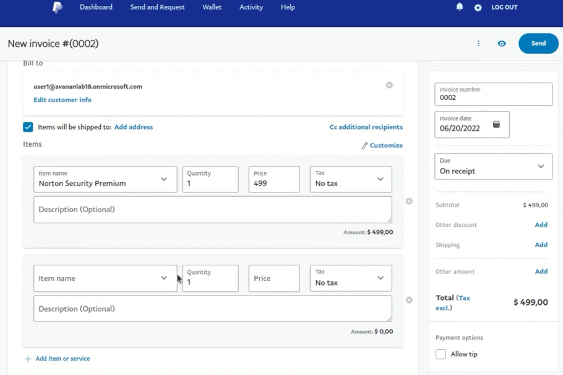Focus the Invoice number field
Image resolution: width=563 pixels, height=375 pixels.
click(493, 94)
